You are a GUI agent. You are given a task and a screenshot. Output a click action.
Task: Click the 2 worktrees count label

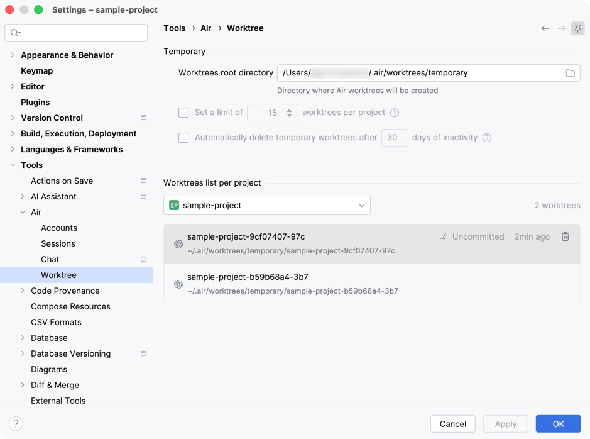click(557, 205)
